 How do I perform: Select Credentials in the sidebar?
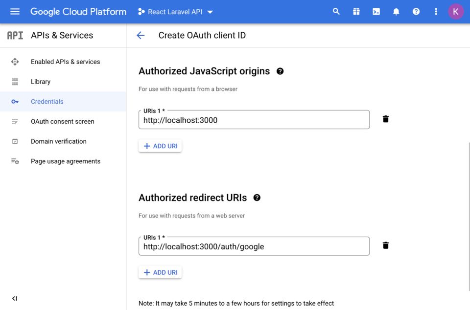click(x=47, y=101)
